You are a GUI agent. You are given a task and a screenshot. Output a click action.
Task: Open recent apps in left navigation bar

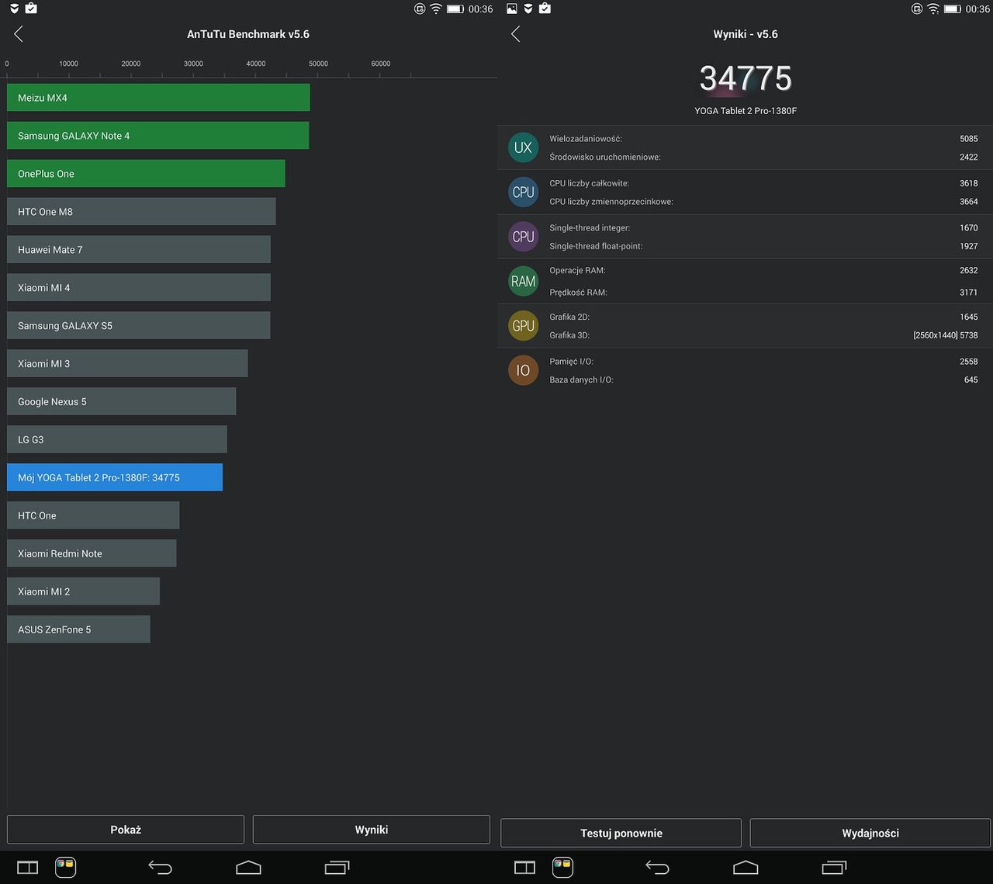(337, 868)
